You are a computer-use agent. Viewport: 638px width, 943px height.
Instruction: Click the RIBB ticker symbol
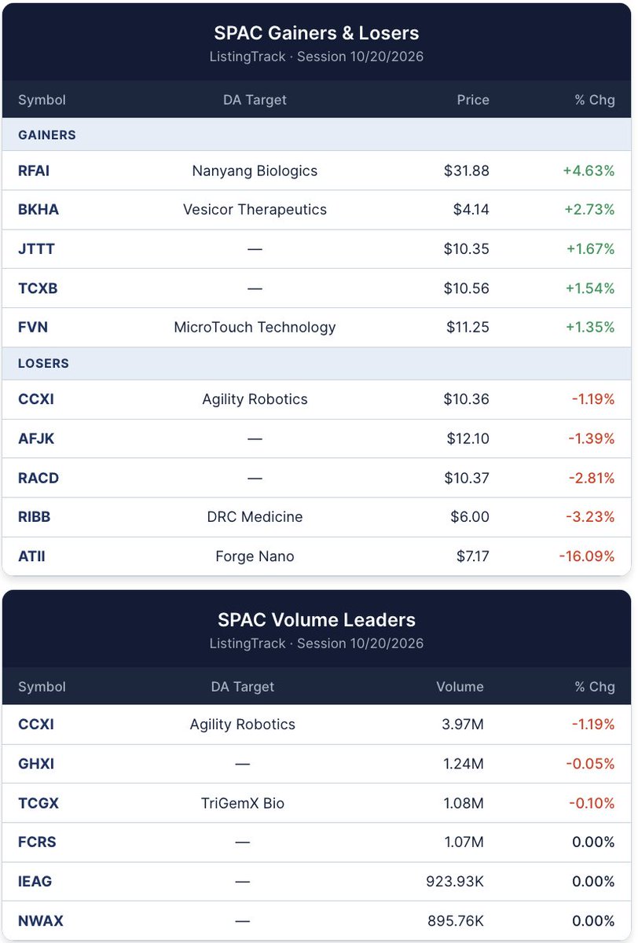[35, 517]
